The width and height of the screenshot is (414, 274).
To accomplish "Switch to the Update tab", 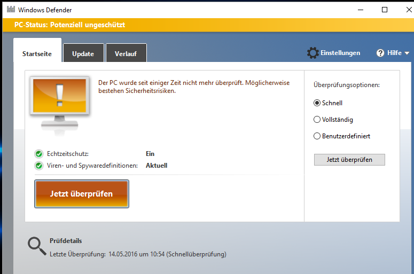I will [83, 53].
